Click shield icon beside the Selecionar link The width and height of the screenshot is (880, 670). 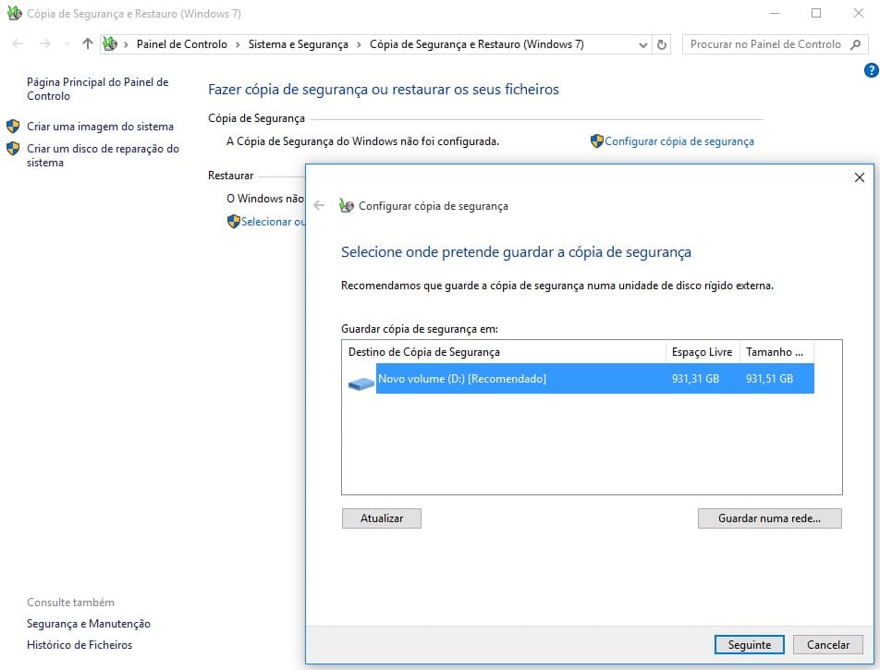point(234,221)
